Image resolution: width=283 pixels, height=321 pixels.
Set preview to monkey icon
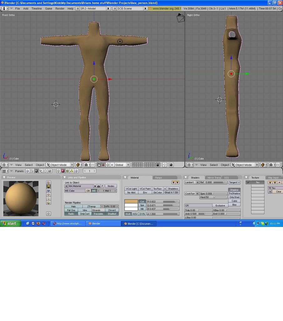[48, 195]
